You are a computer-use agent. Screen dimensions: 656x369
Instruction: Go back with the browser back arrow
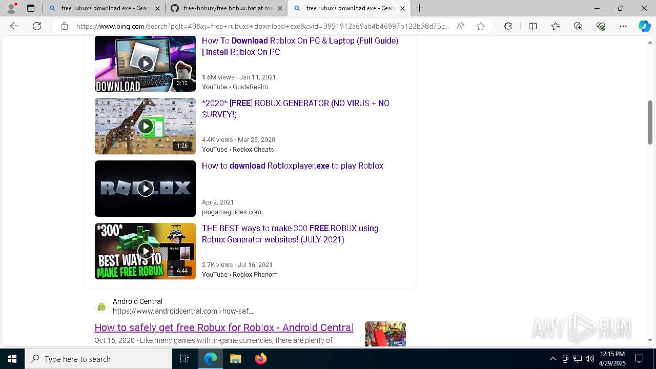pyautogui.click(x=14, y=26)
